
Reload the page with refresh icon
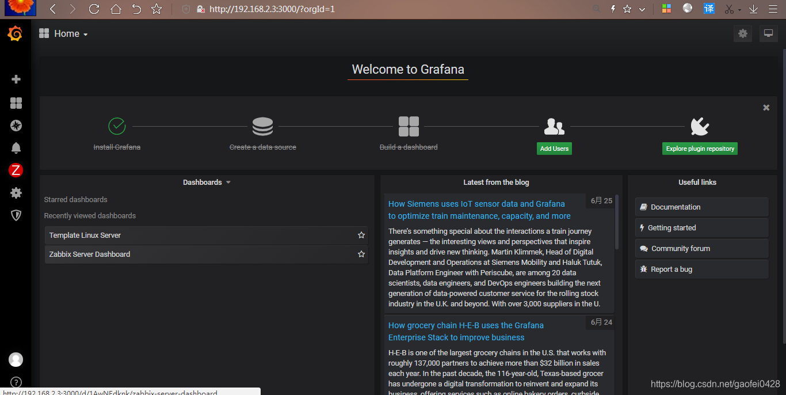point(94,9)
